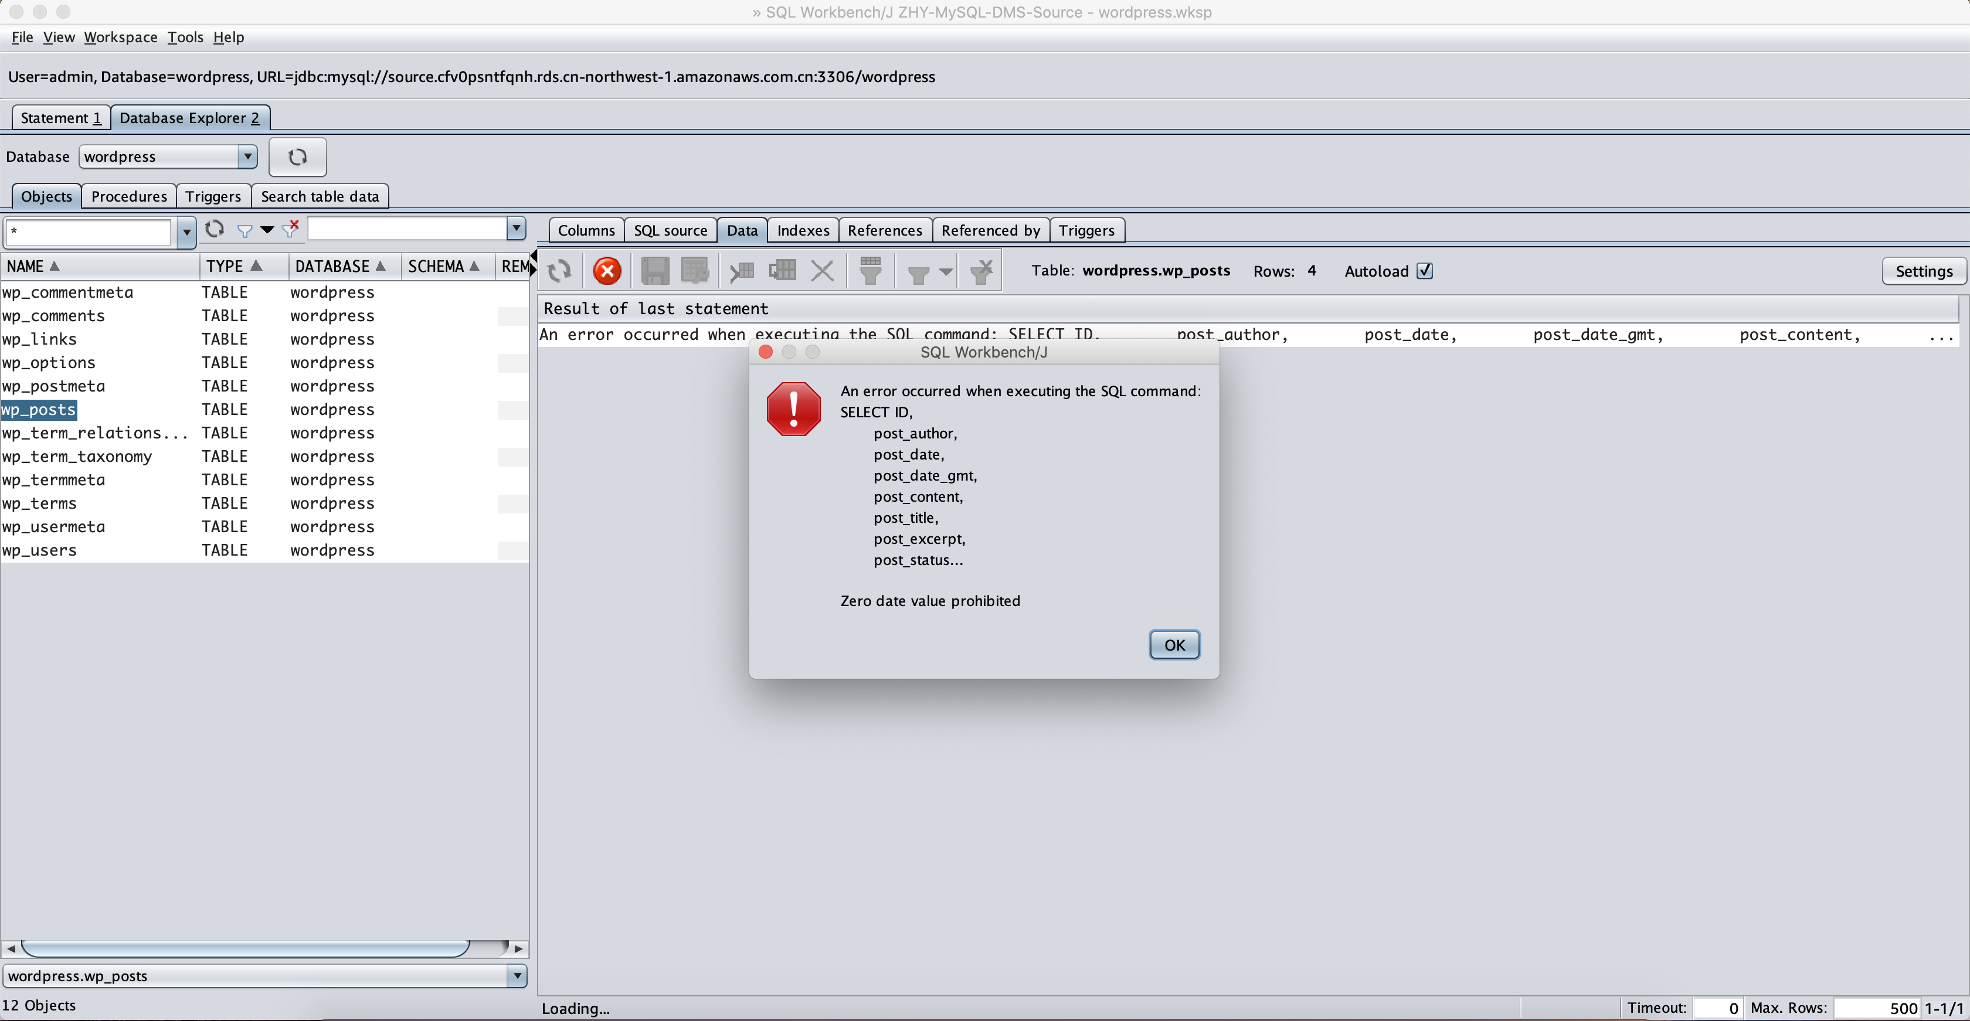Click the insert row icon in data toolbar
Viewport: 1970px width, 1021px height.
click(741, 271)
